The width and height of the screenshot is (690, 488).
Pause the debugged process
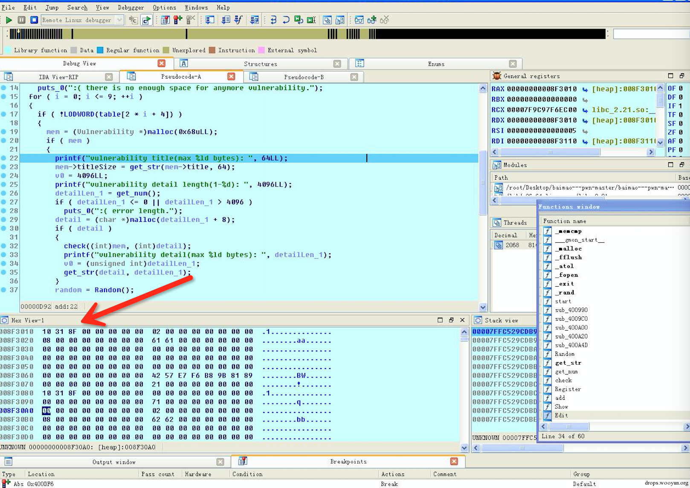21,20
